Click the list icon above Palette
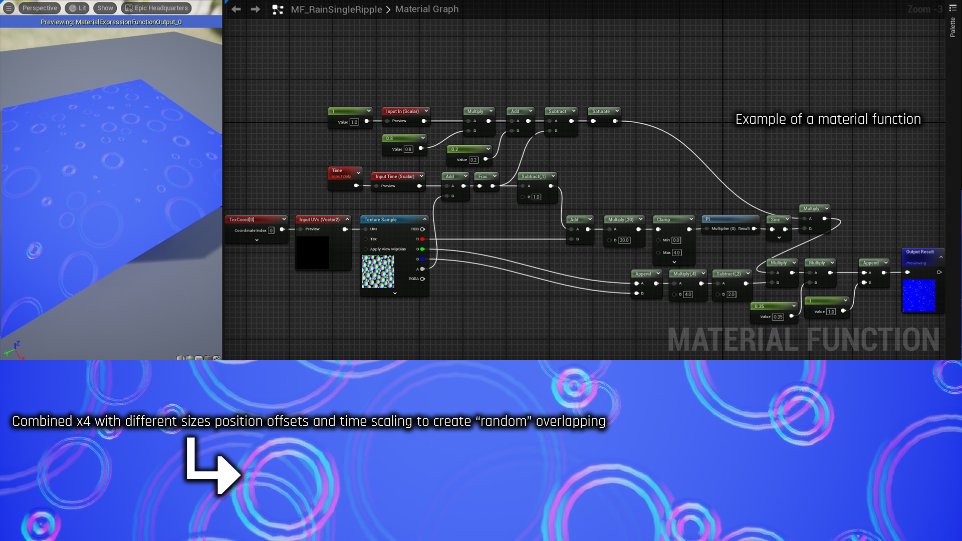This screenshot has width=962, height=541. (952, 8)
